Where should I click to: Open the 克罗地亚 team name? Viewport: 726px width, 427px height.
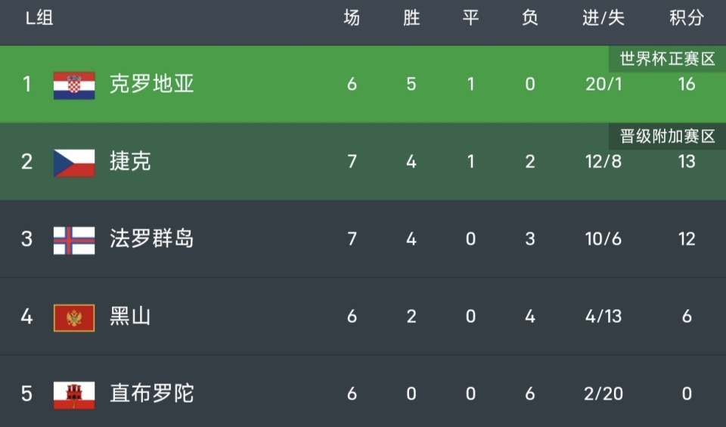pyautogui.click(x=152, y=84)
